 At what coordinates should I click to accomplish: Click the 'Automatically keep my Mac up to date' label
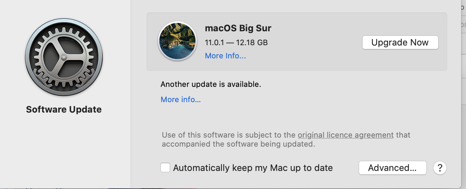pyautogui.click(x=253, y=168)
